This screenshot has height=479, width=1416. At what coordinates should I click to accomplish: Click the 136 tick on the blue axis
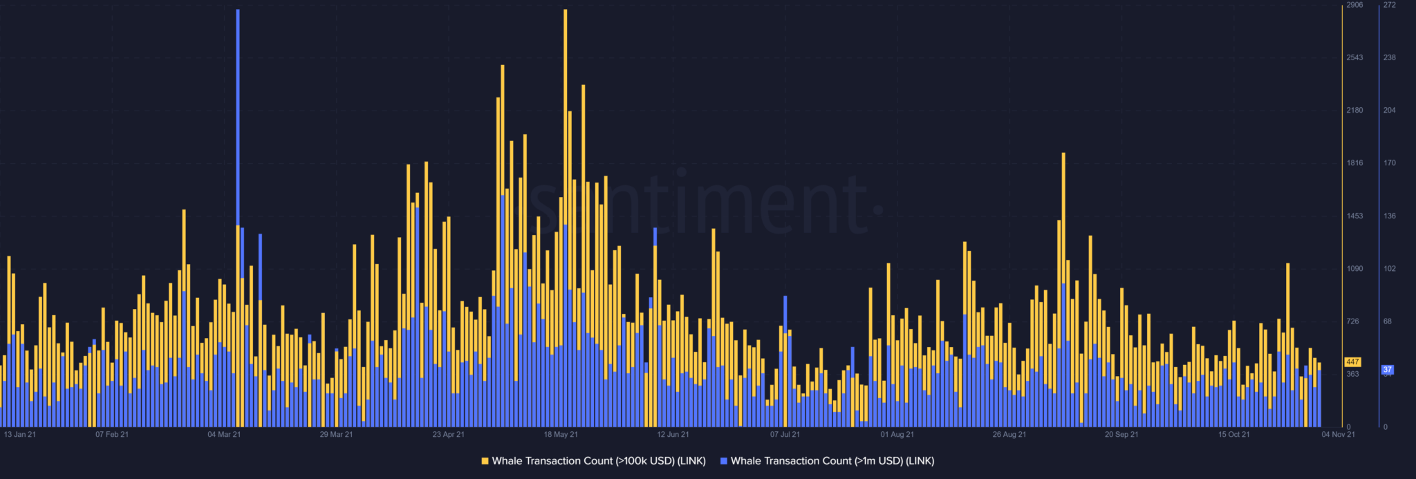click(x=1389, y=216)
